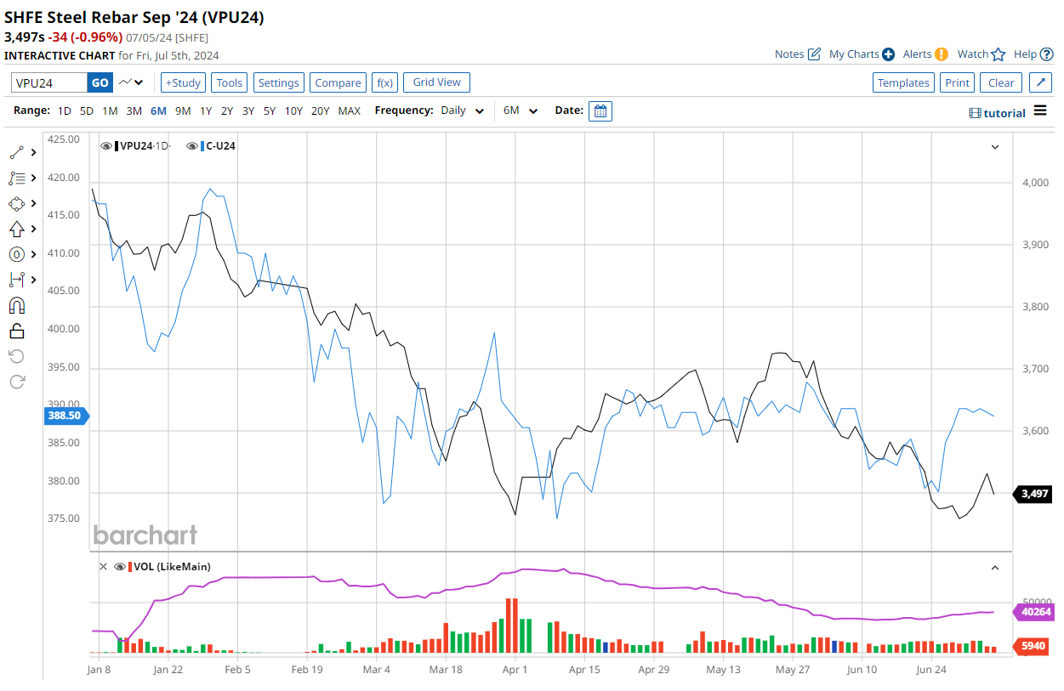This screenshot has width=1064, height=691.
Task: Open the Templates button
Action: [903, 82]
